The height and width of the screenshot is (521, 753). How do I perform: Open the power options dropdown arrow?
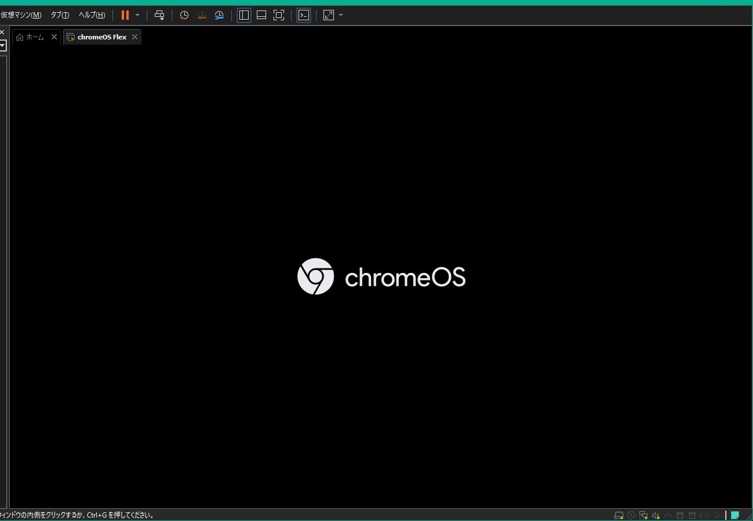tap(137, 15)
